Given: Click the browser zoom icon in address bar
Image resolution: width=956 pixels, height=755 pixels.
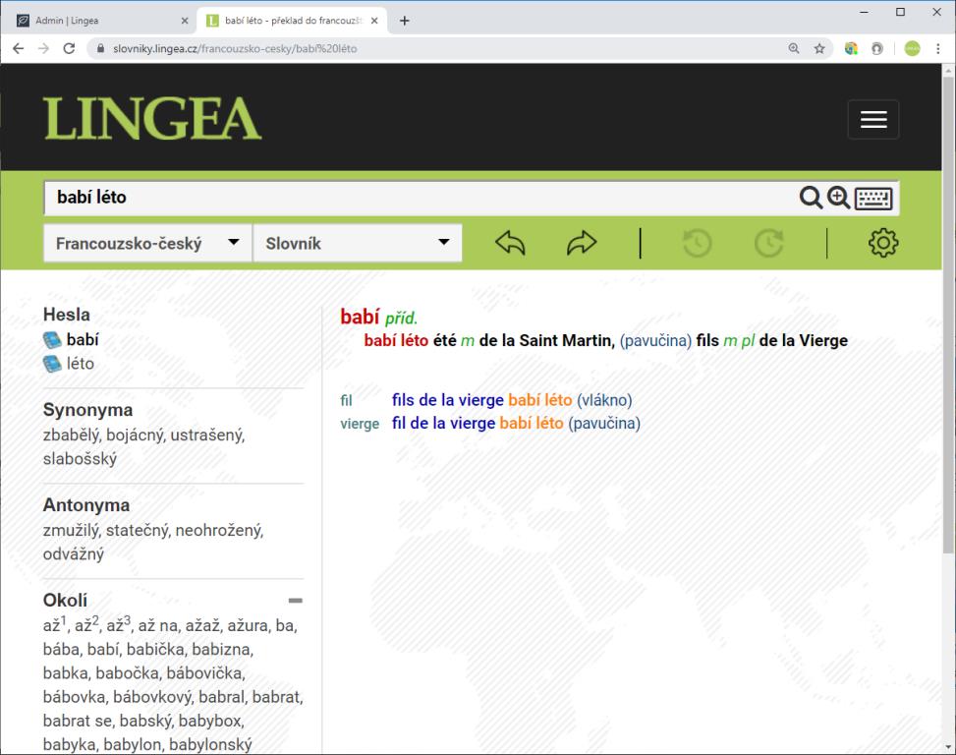Looking at the screenshot, I should pyautogui.click(x=793, y=49).
